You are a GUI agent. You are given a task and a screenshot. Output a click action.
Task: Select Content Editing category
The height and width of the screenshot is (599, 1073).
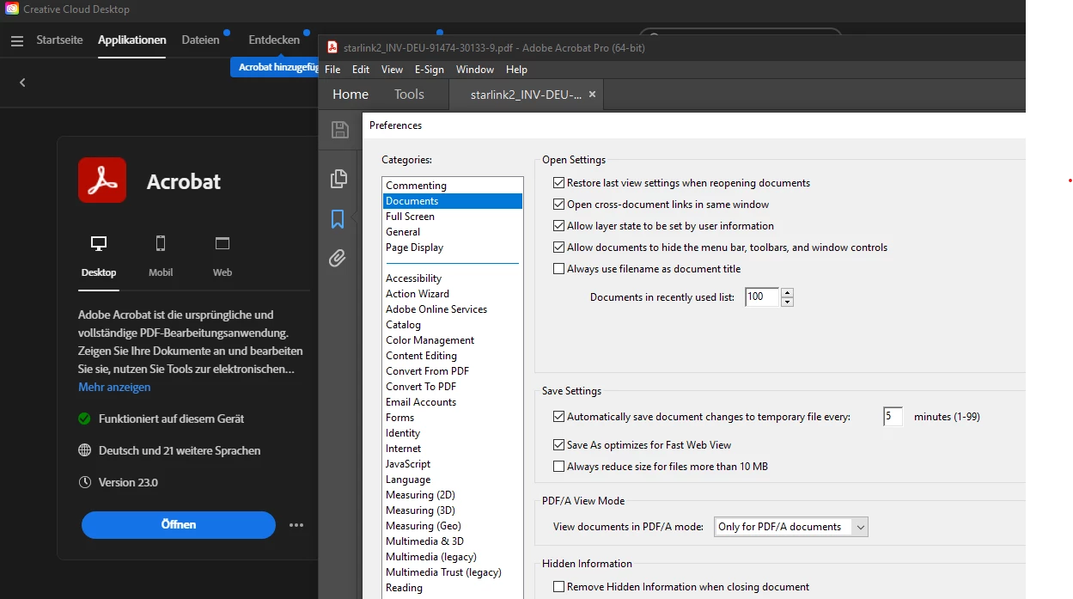(453, 356)
